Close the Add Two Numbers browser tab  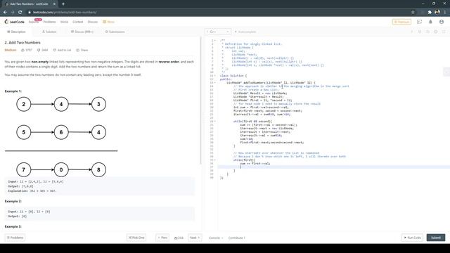(x=55, y=4)
